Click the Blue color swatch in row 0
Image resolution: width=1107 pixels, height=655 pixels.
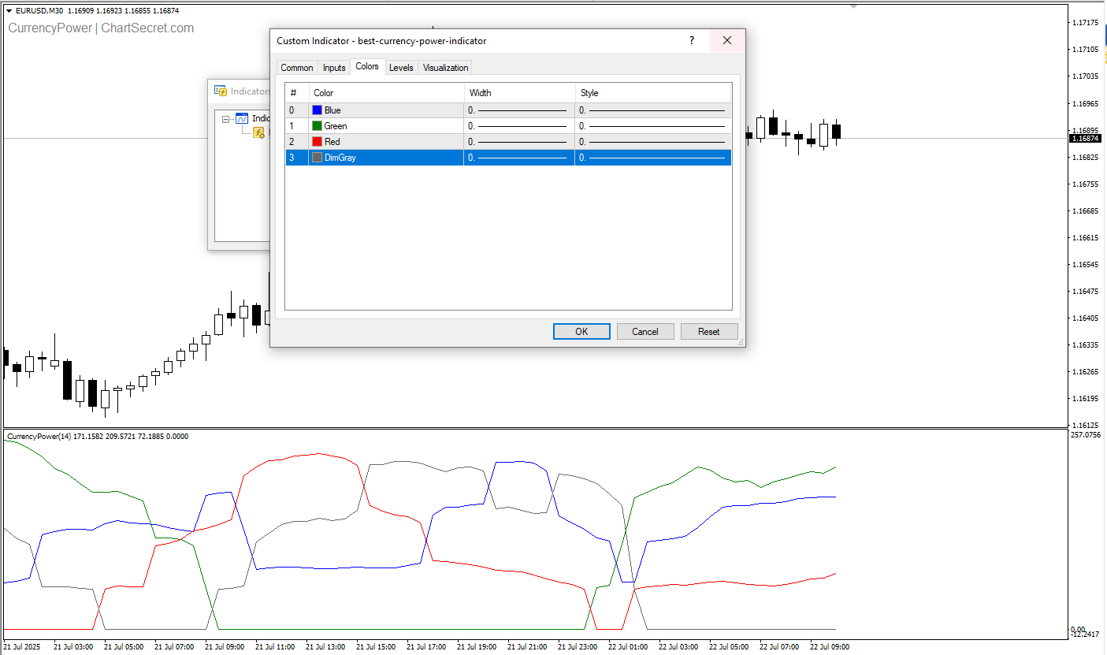tap(318, 110)
